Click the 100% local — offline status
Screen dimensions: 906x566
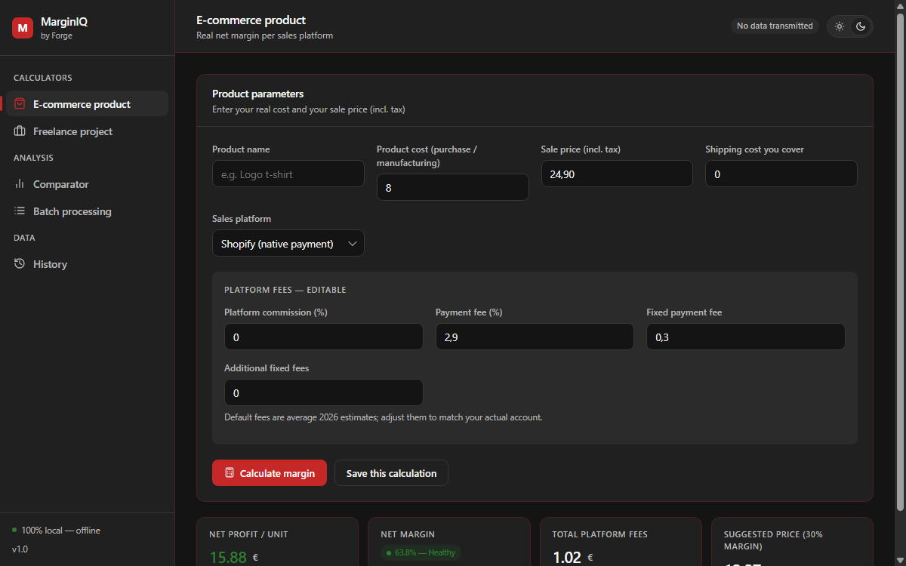[x=56, y=531]
